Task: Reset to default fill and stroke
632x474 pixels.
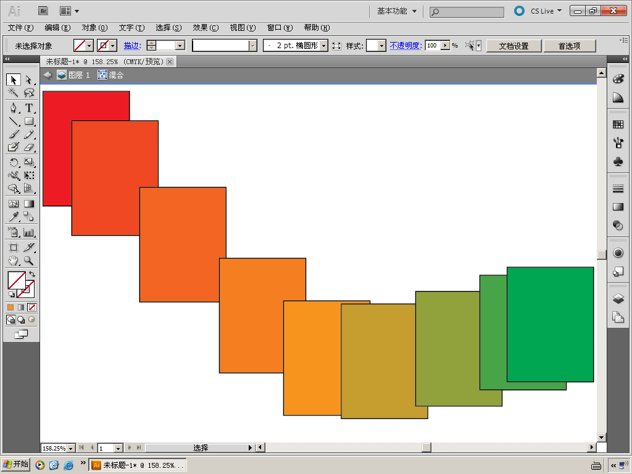Action: (12, 294)
